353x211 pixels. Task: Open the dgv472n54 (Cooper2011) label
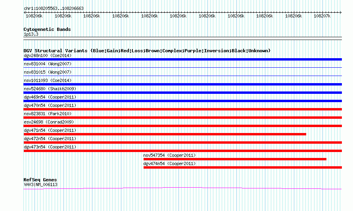click(x=50, y=139)
